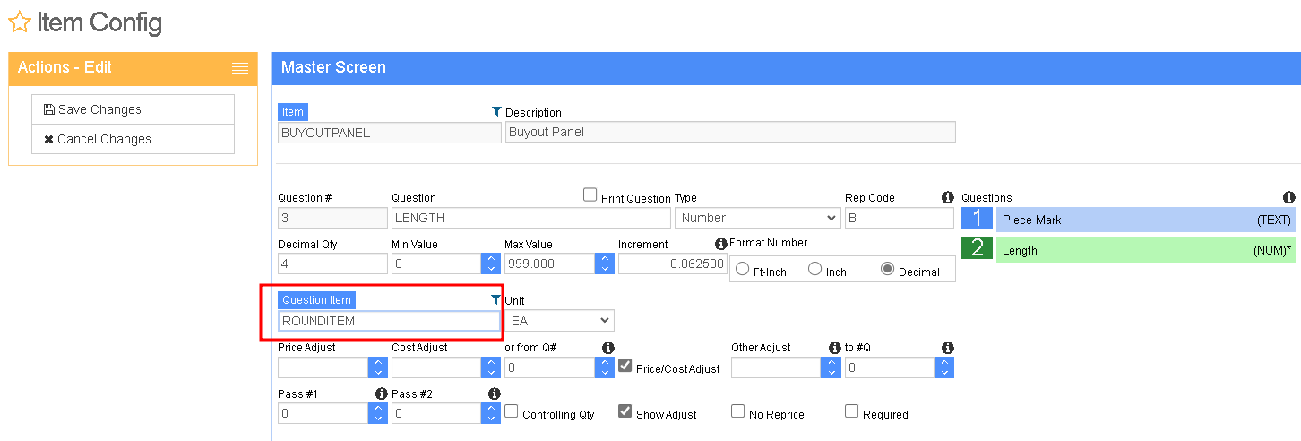Click the Min Value spinner arrows
The width and height of the screenshot is (1301, 441).
pos(491,264)
